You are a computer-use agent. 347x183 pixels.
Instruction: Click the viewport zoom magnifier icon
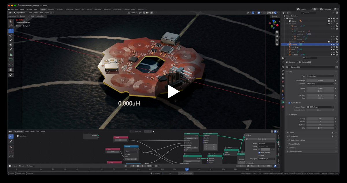click(277, 32)
